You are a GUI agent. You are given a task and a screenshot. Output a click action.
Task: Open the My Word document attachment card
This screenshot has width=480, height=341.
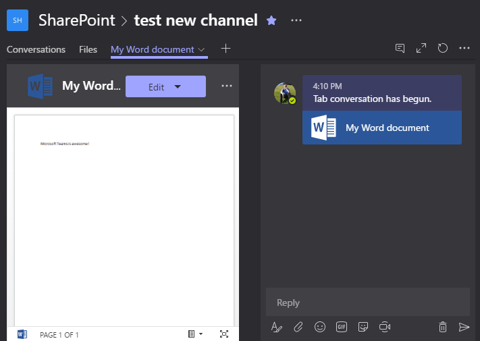click(x=382, y=128)
